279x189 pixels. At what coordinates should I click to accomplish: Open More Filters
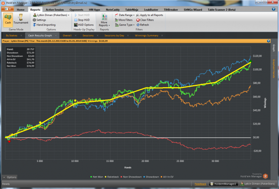[x=124, y=20]
